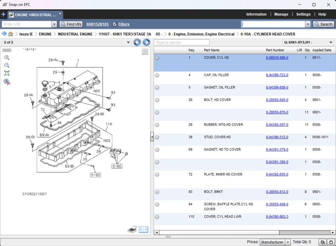The height and width of the screenshot is (246, 336).
Task: Select INDUSTRIAL ENGINE breadcrumb
Action: pos(75,34)
